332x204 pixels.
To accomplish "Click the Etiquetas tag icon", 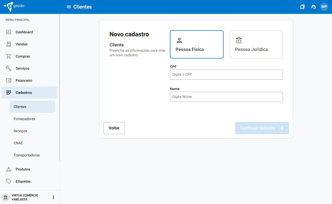I will [9, 181].
